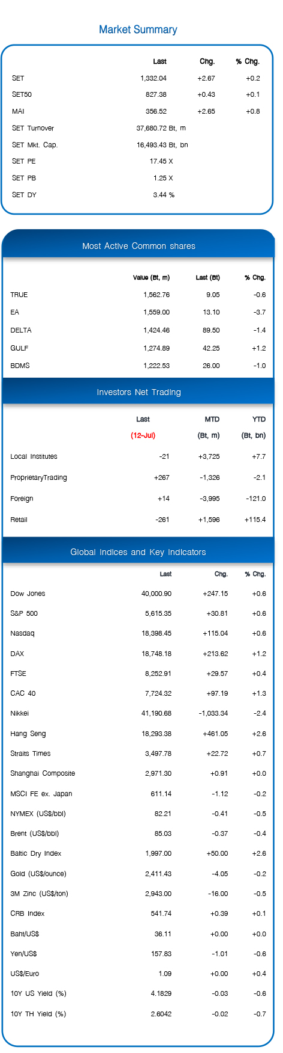The image size is (283, 1053).
Task: Click the GULF stock symbol
Action: [x=19, y=348]
